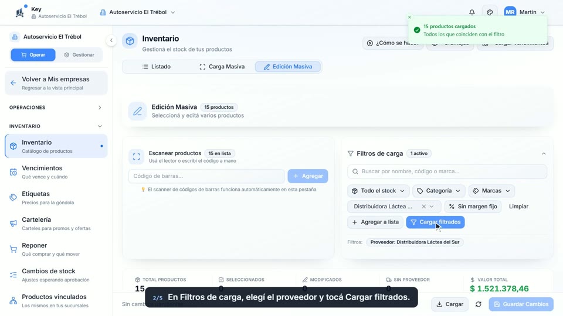Click the ¿Cómo se hace? help button

[x=392, y=43]
